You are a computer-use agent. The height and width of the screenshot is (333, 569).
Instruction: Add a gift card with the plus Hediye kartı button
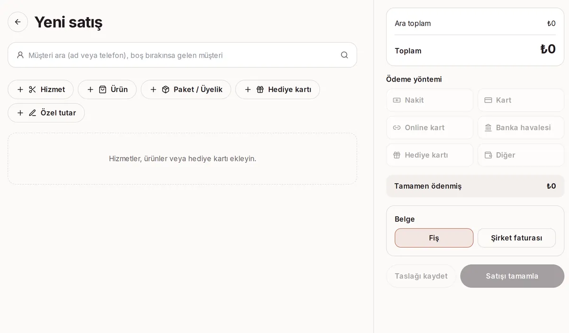pyautogui.click(x=277, y=90)
